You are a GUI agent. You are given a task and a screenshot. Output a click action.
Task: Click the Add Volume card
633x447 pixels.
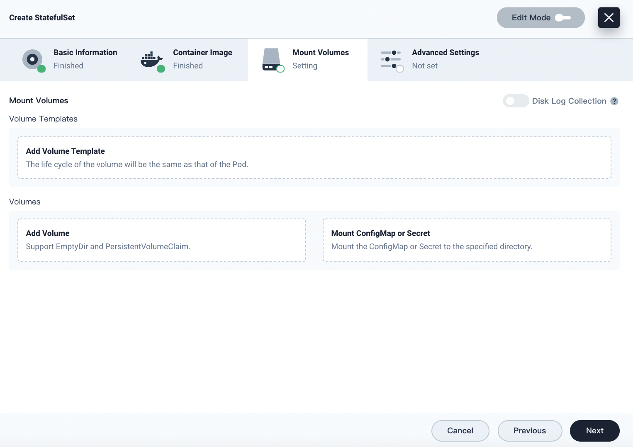(x=162, y=240)
